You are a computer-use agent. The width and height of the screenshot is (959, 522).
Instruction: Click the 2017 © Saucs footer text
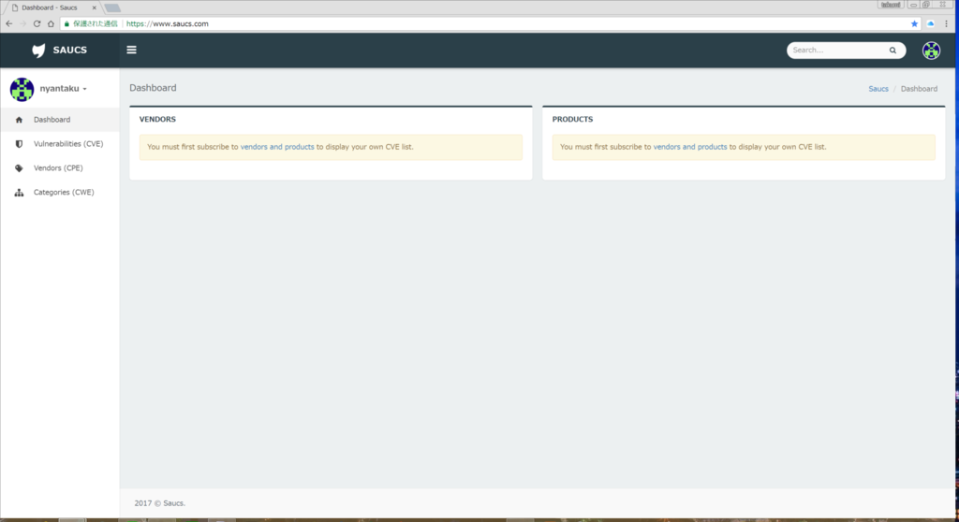(x=159, y=503)
